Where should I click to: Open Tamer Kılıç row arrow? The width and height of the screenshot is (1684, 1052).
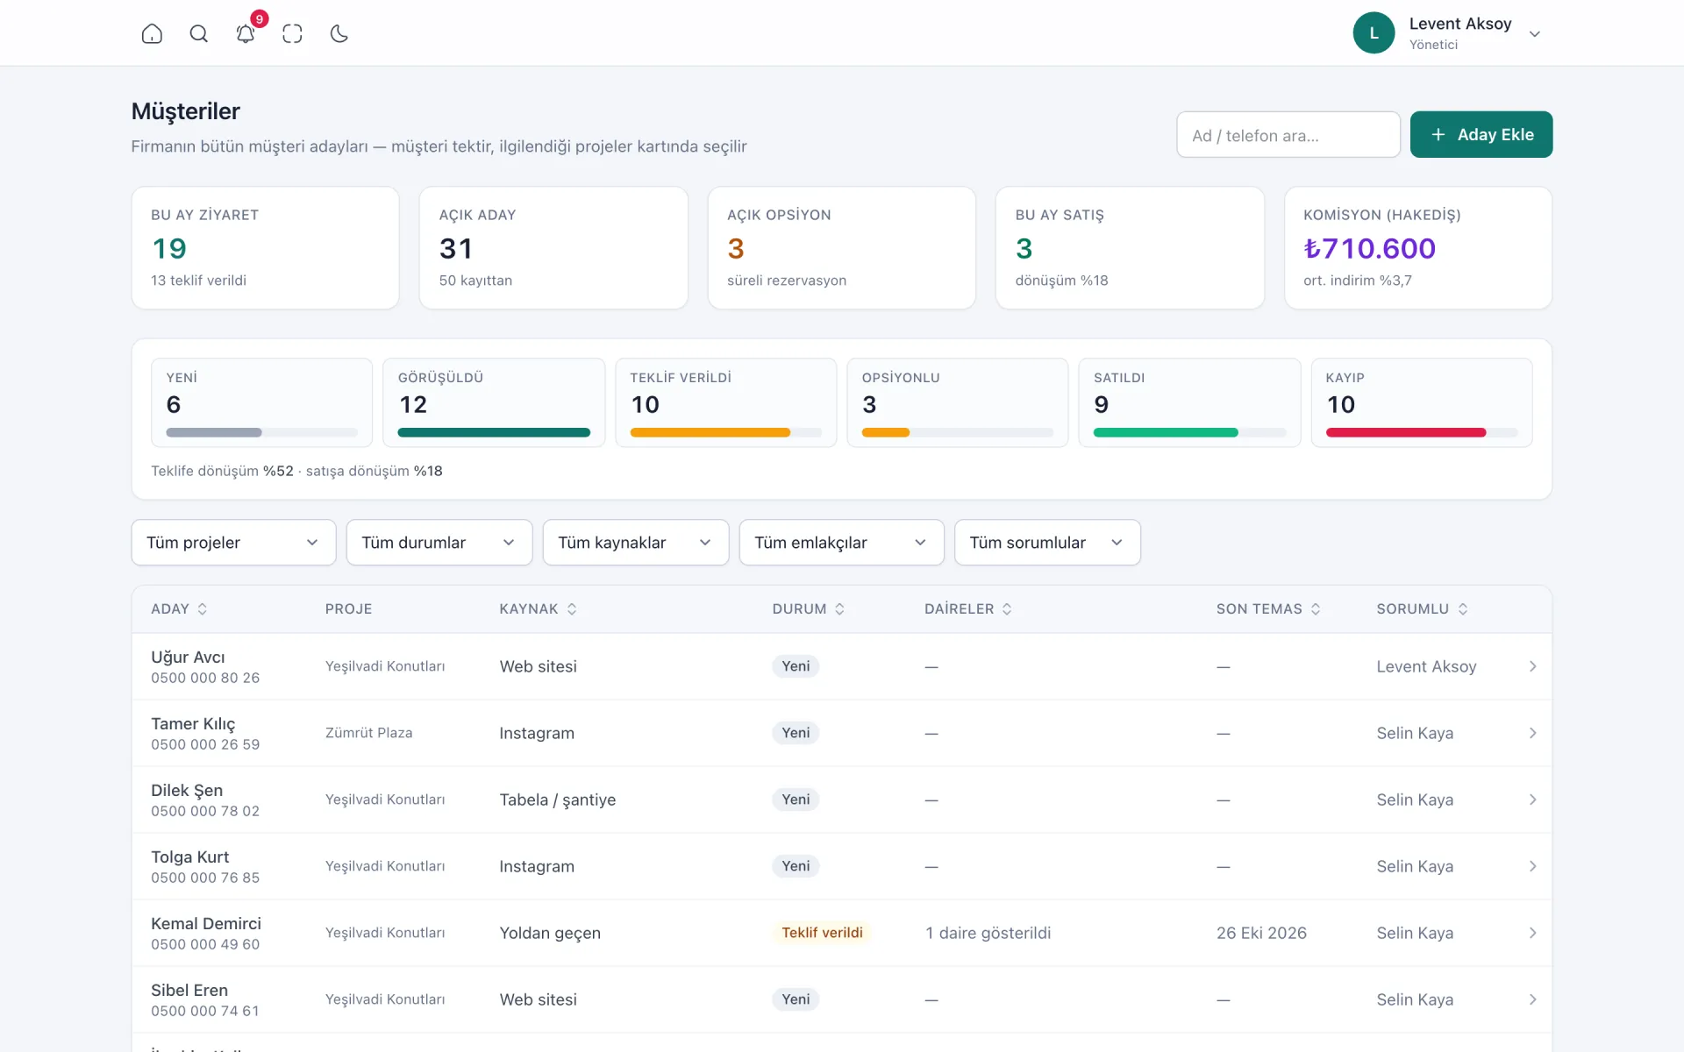[1532, 733]
